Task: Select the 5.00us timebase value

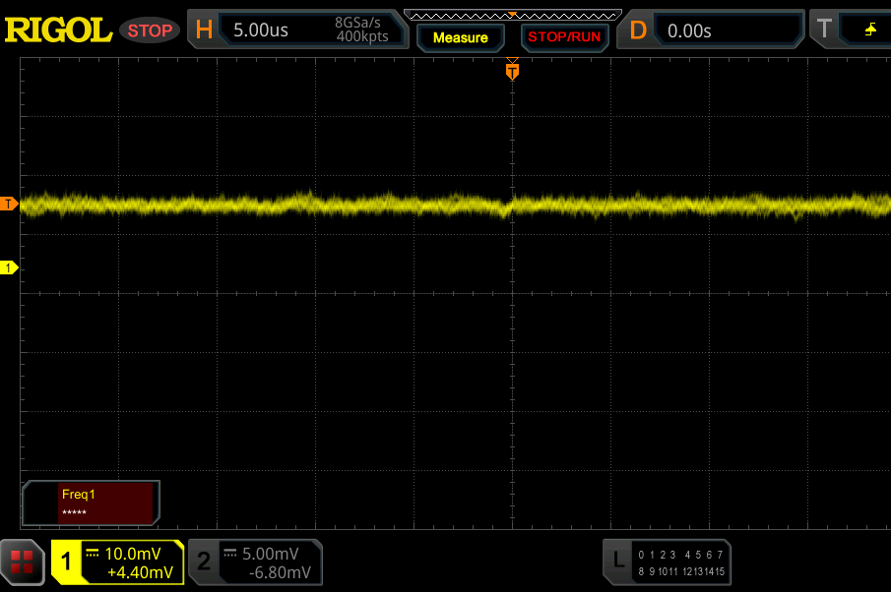Action: tap(261, 30)
